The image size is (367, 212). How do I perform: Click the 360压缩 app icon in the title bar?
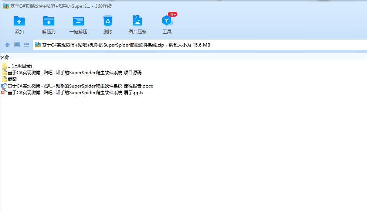click(x=6, y=6)
